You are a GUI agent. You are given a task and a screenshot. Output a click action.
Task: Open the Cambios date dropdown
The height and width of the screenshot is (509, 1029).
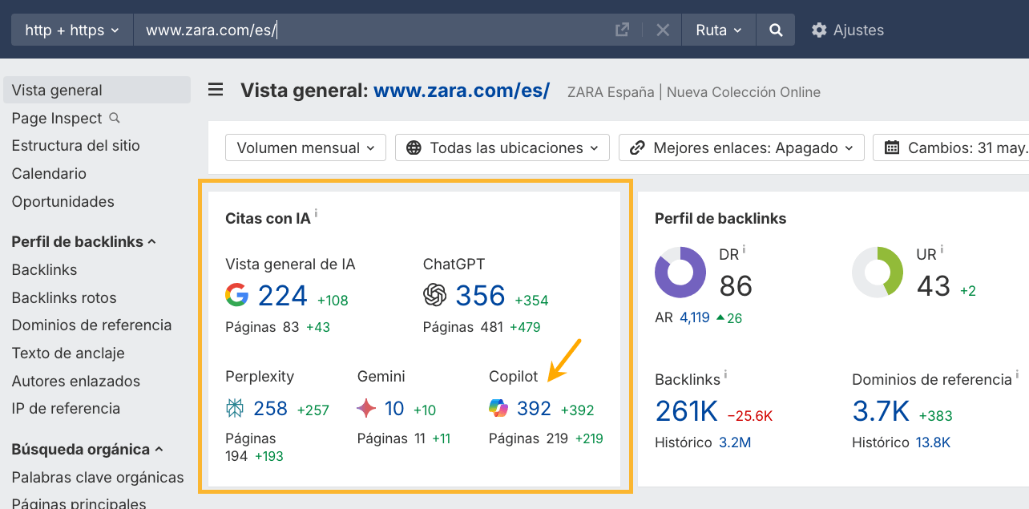pyautogui.click(x=952, y=147)
